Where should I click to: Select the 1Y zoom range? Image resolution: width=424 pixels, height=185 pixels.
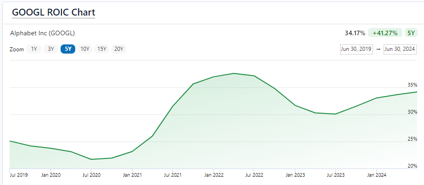point(34,49)
